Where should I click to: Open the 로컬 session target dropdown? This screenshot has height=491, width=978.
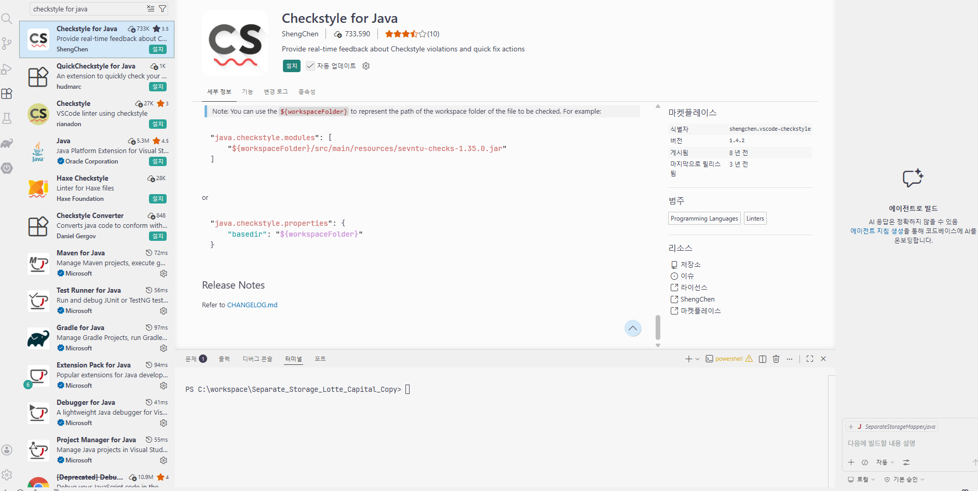coord(861,480)
